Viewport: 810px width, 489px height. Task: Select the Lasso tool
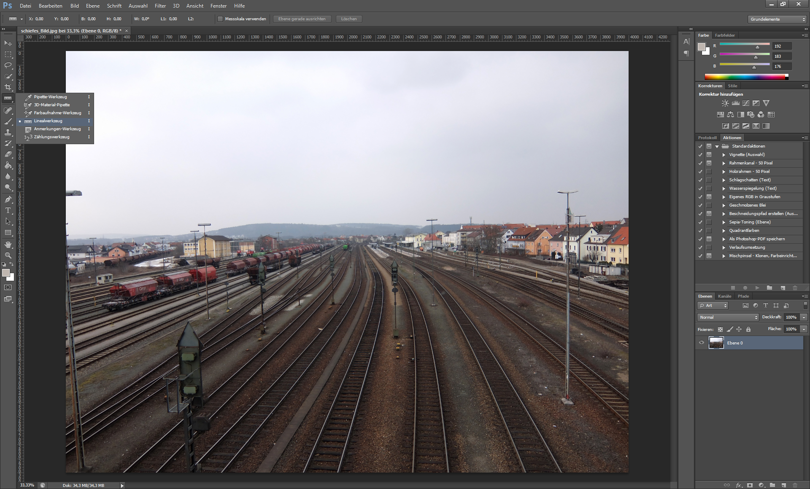[x=8, y=65]
